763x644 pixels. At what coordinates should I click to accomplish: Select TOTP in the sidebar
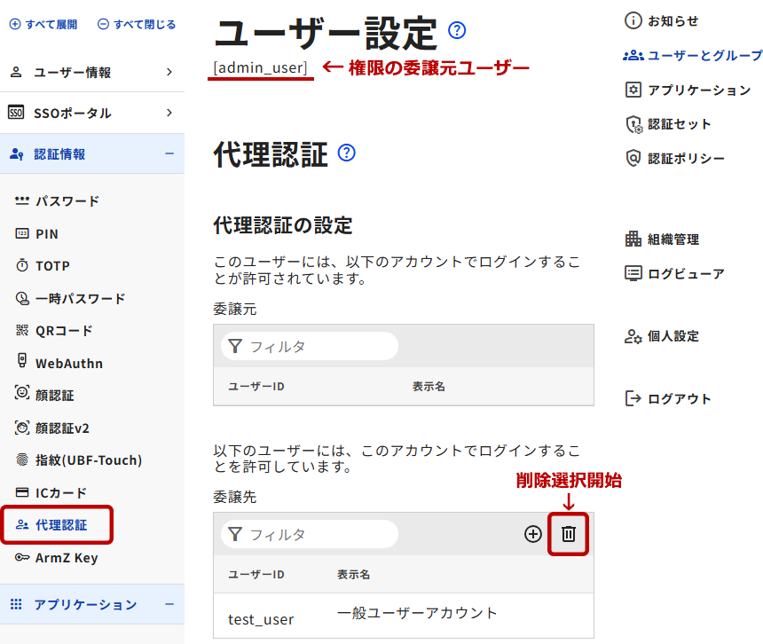point(52,266)
